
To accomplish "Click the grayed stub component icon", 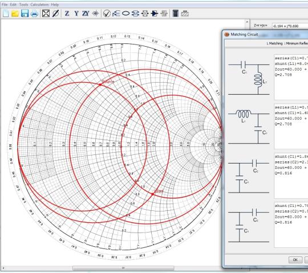I will (x=164, y=14).
